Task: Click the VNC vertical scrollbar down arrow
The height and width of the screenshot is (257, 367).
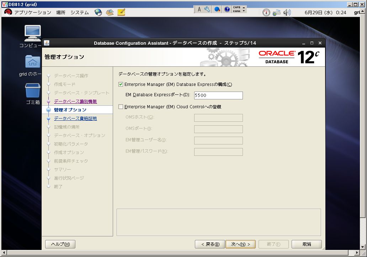Action: pos(362,247)
